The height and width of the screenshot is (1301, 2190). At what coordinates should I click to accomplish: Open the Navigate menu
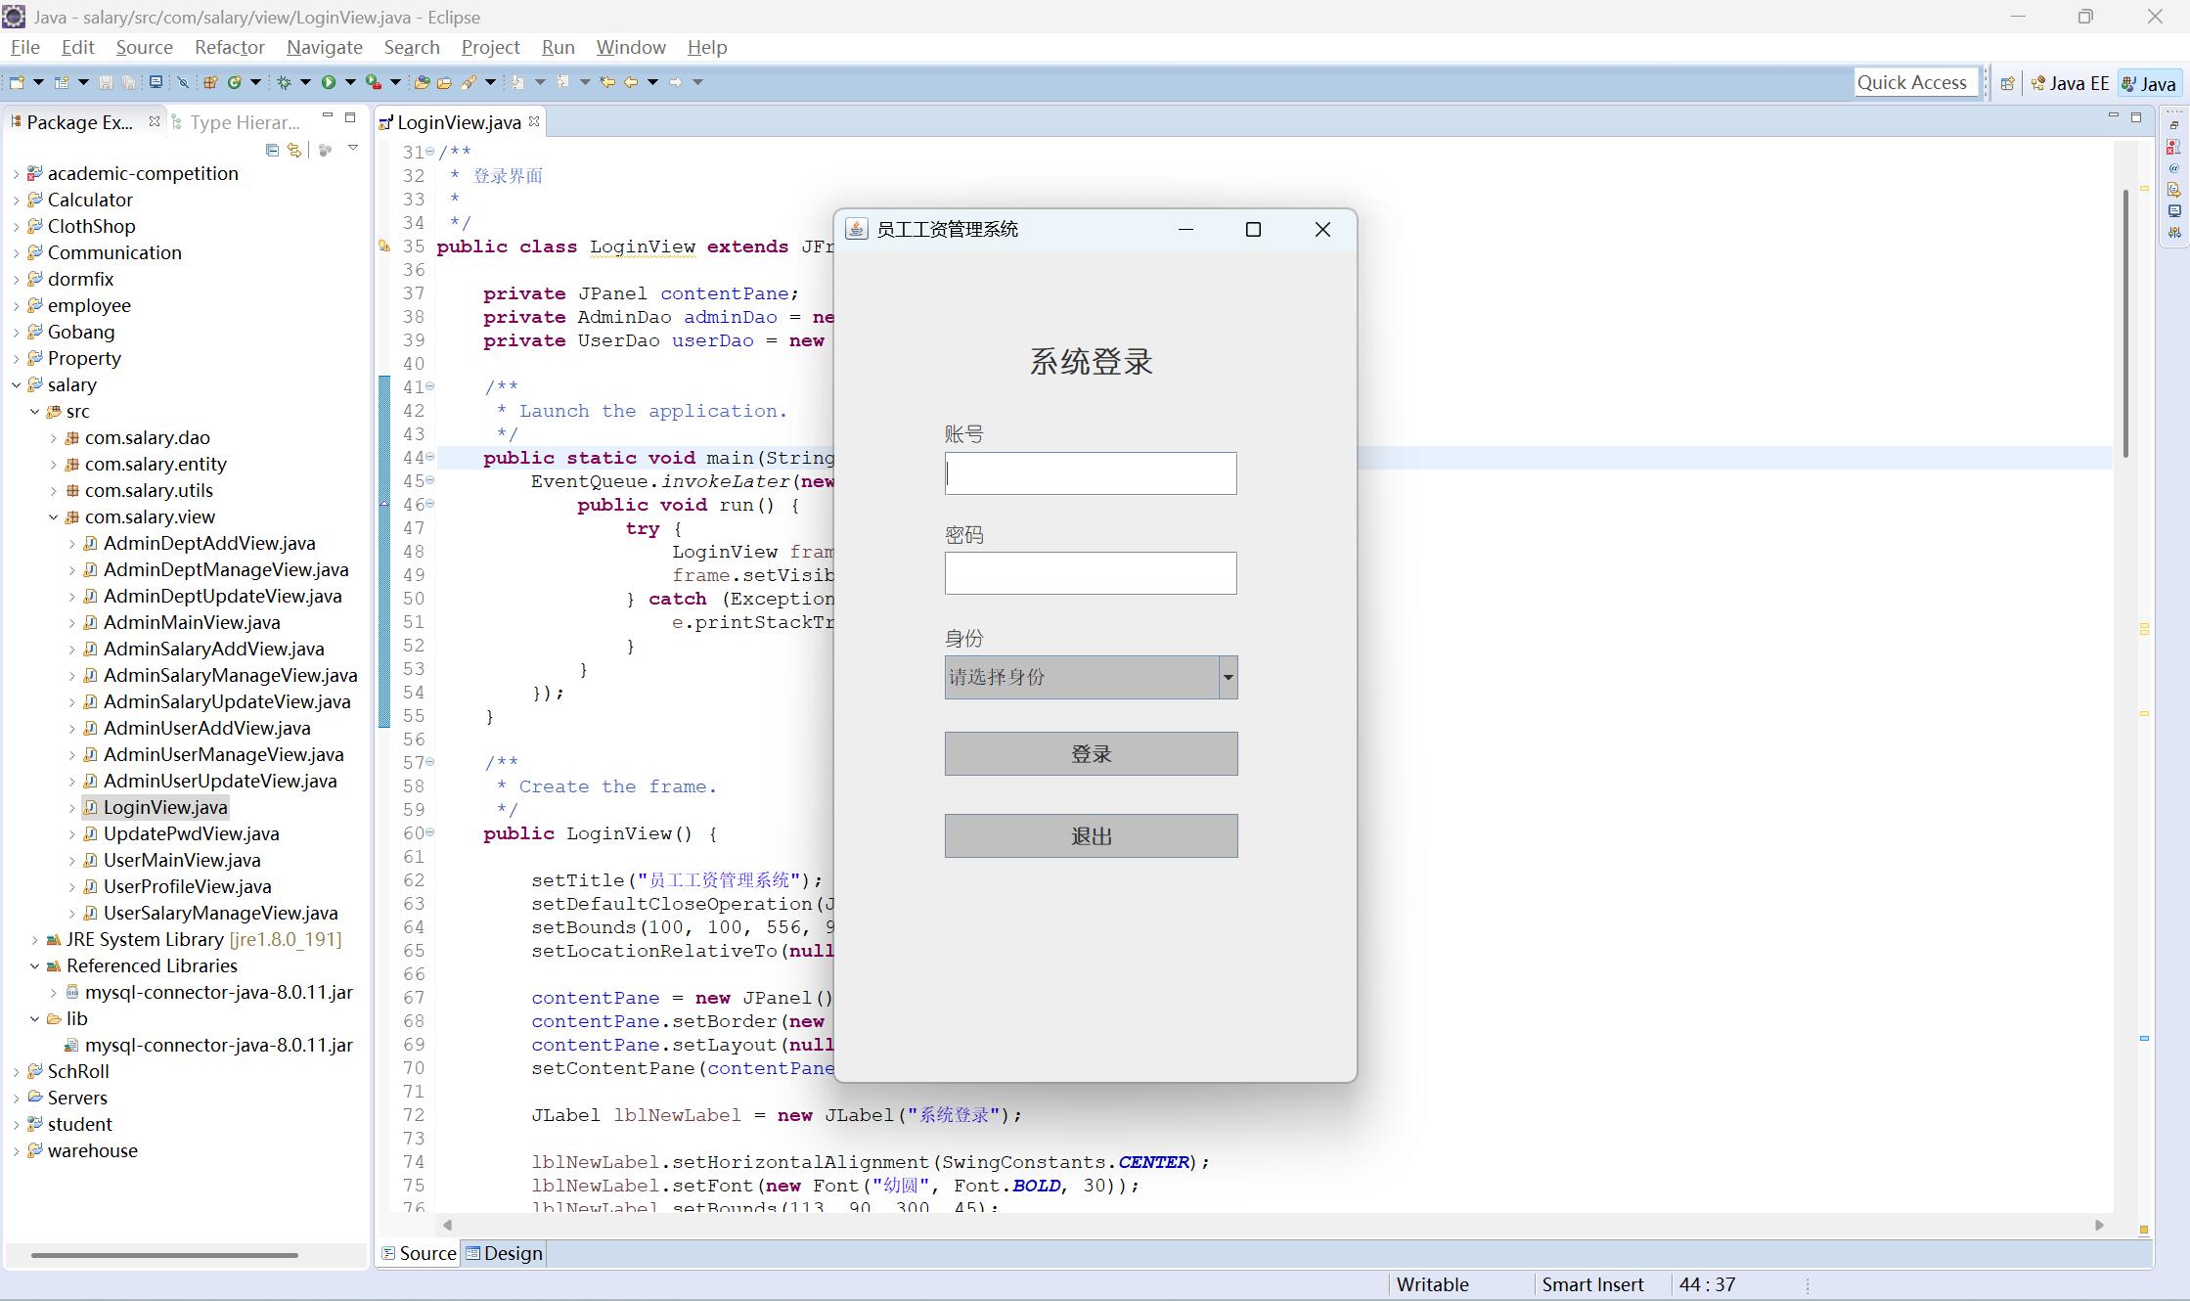(324, 47)
